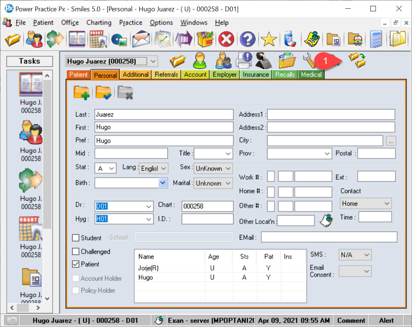The height and width of the screenshot is (327, 412).
Task: Click the Comment button in status bar
Action: [x=351, y=320]
